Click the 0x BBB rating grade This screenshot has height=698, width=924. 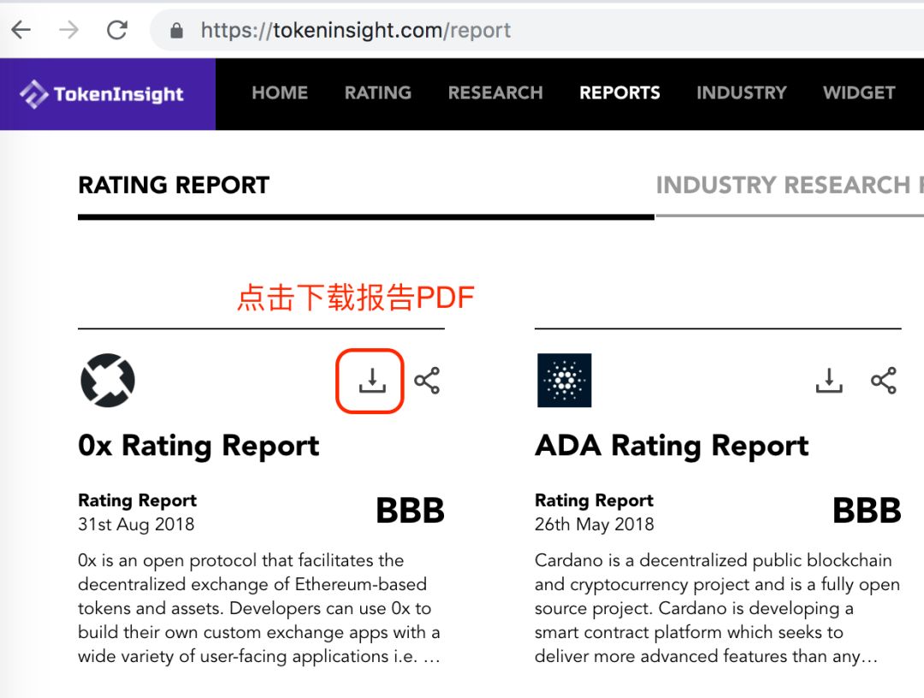click(410, 510)
